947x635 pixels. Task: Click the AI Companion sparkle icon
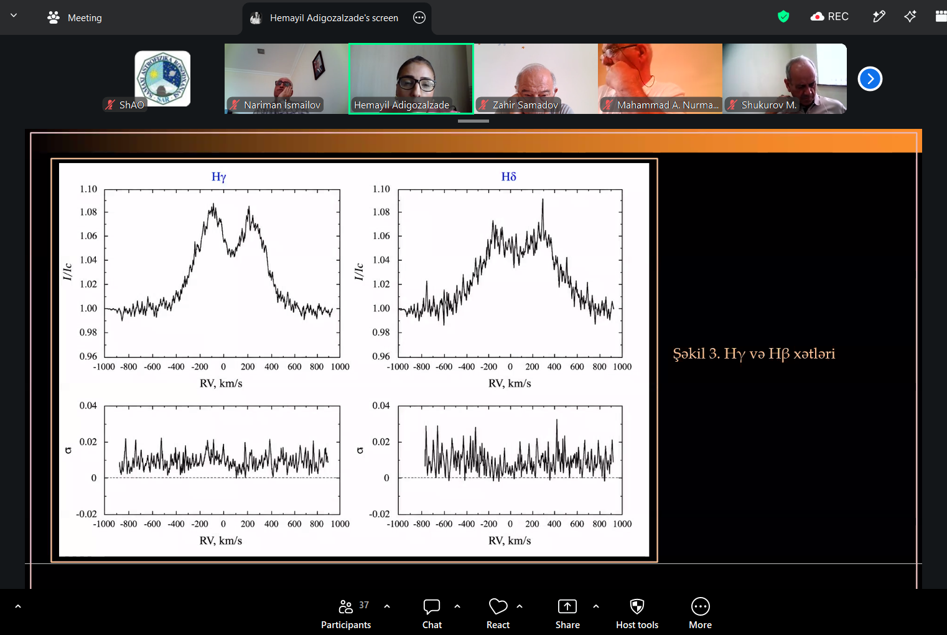pos(910,17)
